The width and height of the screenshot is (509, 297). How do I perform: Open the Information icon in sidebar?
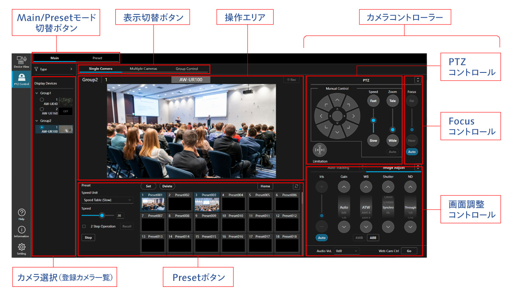21,230
